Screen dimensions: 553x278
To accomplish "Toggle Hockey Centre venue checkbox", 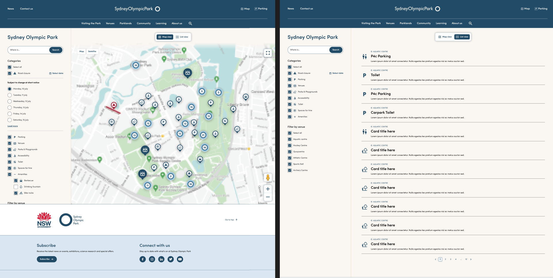I will 290,145.
